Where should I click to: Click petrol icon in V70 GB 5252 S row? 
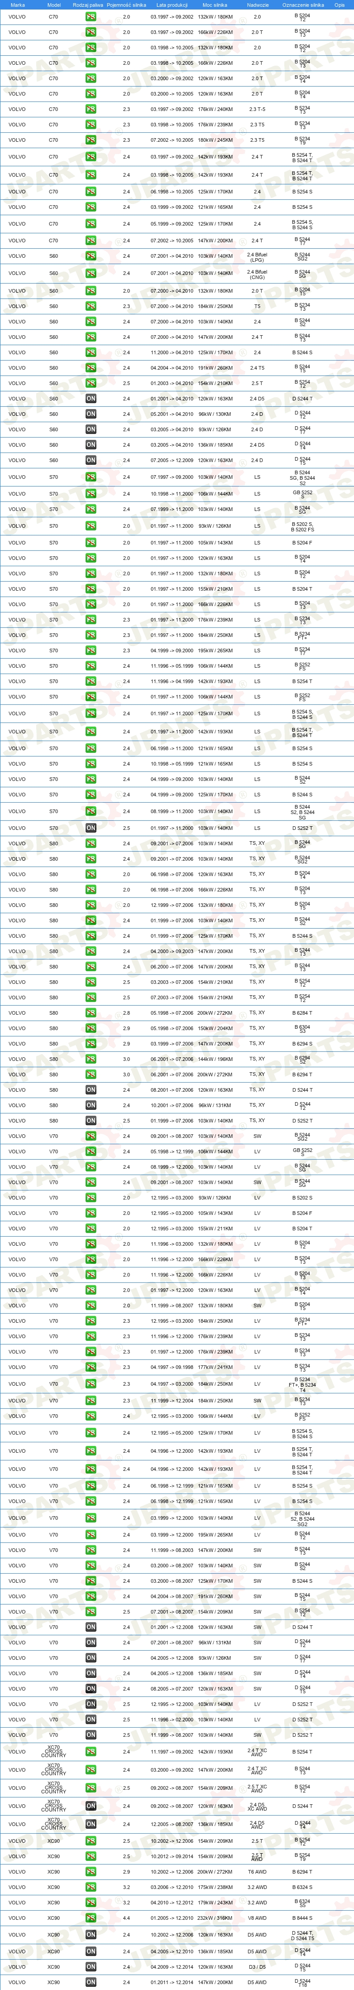pyautogui.click(x=90, y=1152)
